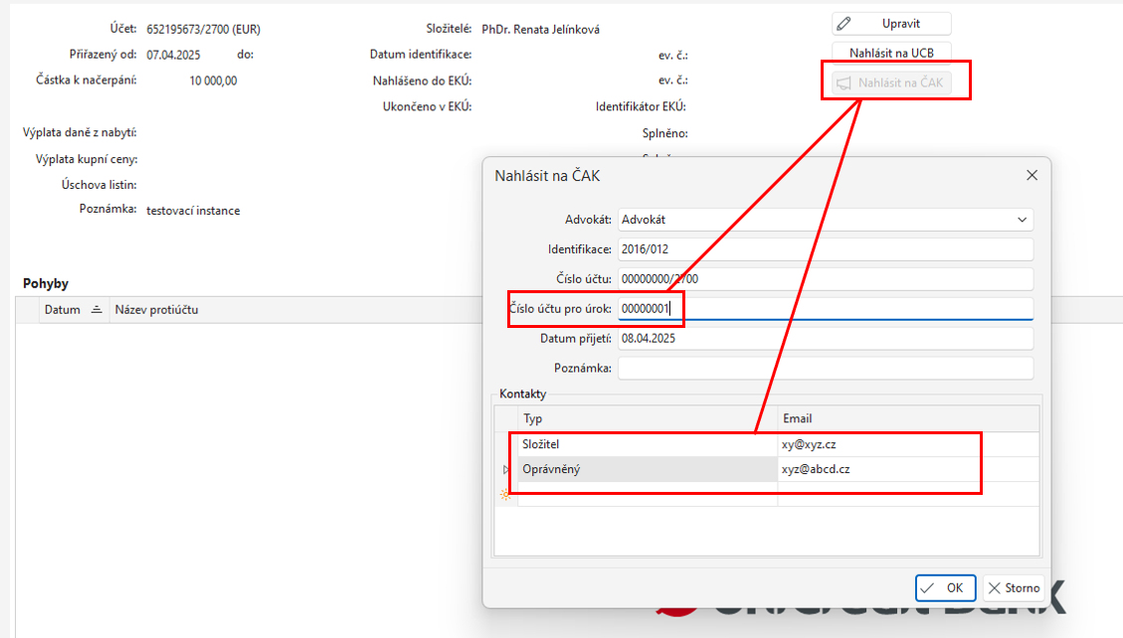Click the pencil icon on the Upravit button

coord(844,23)
